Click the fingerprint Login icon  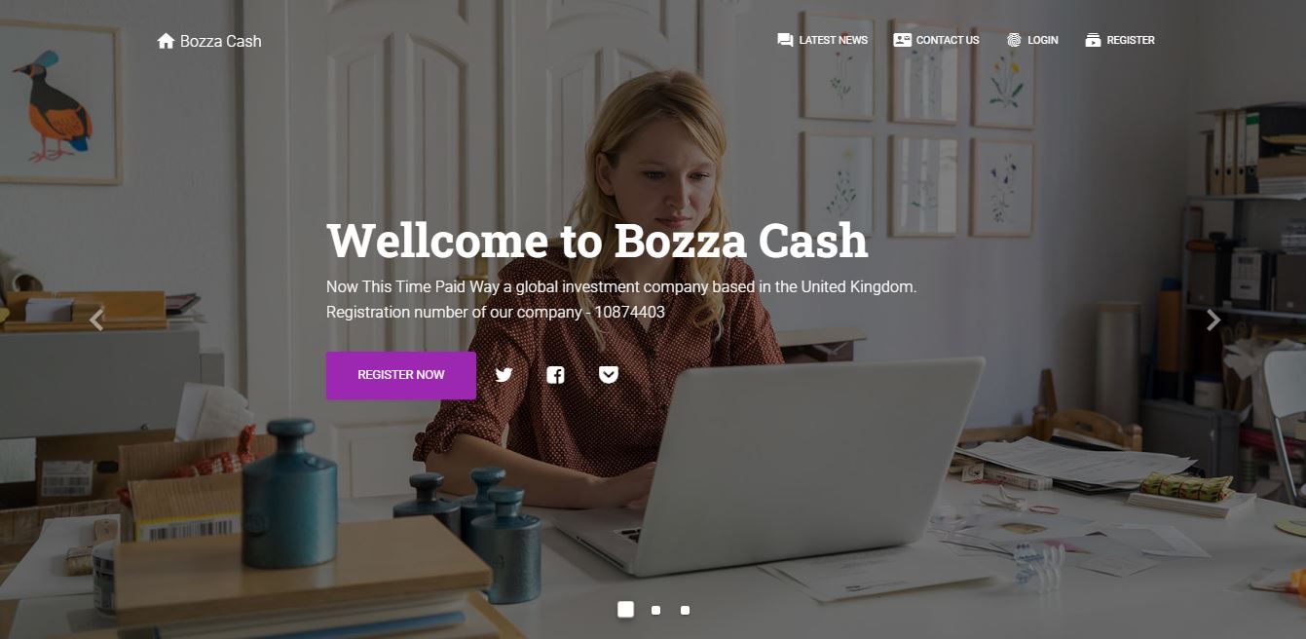tap(1014, 40)
